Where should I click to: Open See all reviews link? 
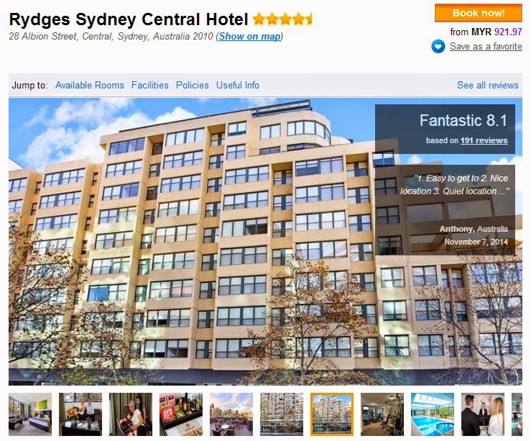pos(488,85)
